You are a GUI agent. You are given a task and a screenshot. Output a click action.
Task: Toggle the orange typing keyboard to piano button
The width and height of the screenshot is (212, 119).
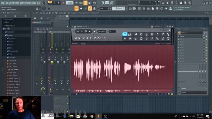coord(77,9)
